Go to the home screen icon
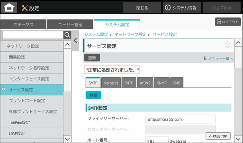 click(x=9, y=7)
